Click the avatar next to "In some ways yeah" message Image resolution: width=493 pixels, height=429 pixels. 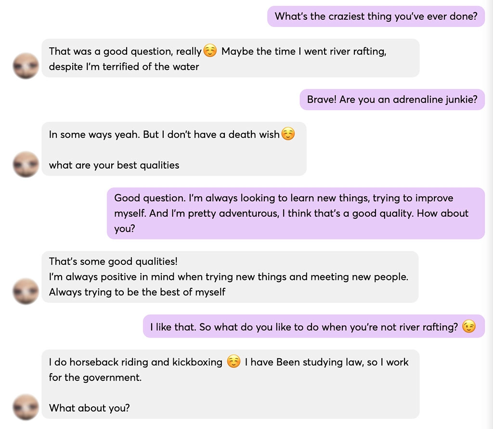(x=25, y=164)
